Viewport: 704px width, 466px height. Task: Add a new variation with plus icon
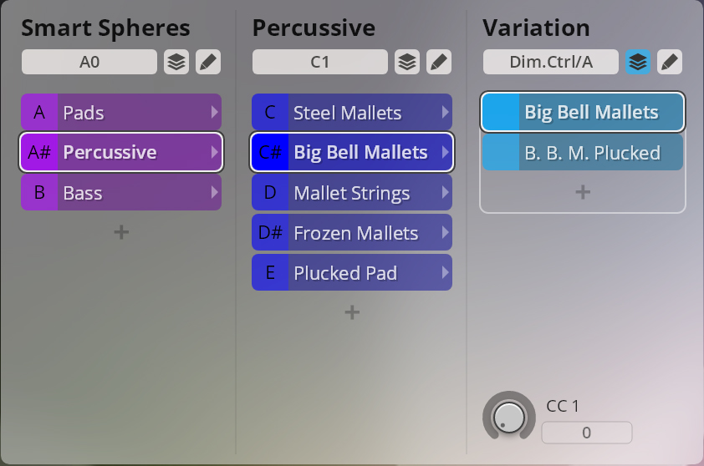click(583, 192)
